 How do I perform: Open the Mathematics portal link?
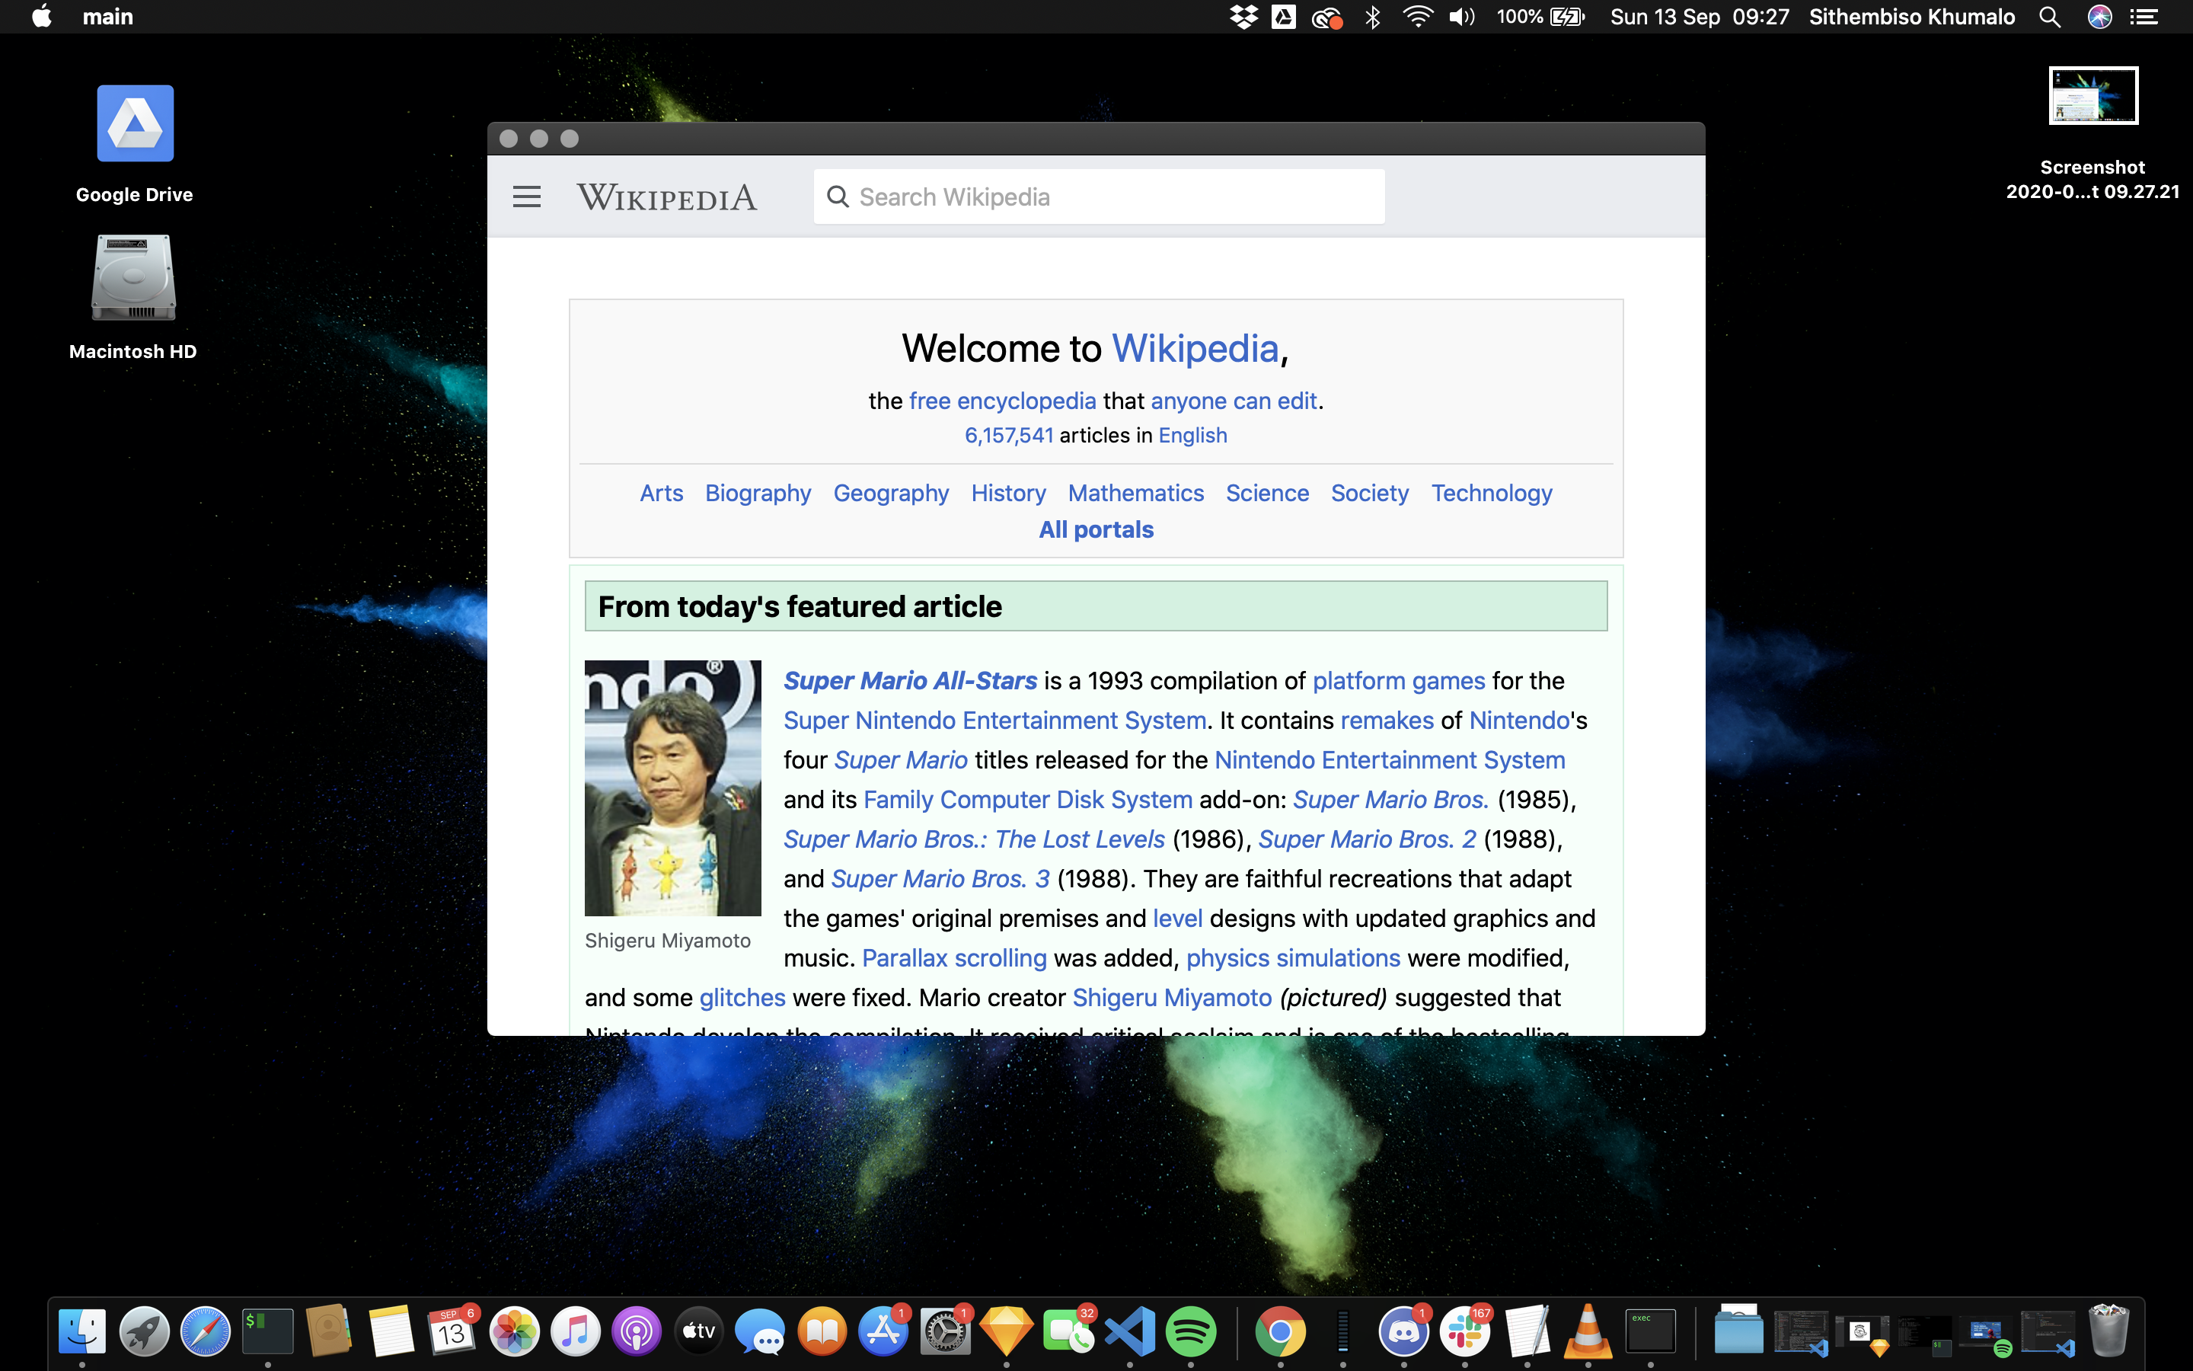coord(1135,494)
